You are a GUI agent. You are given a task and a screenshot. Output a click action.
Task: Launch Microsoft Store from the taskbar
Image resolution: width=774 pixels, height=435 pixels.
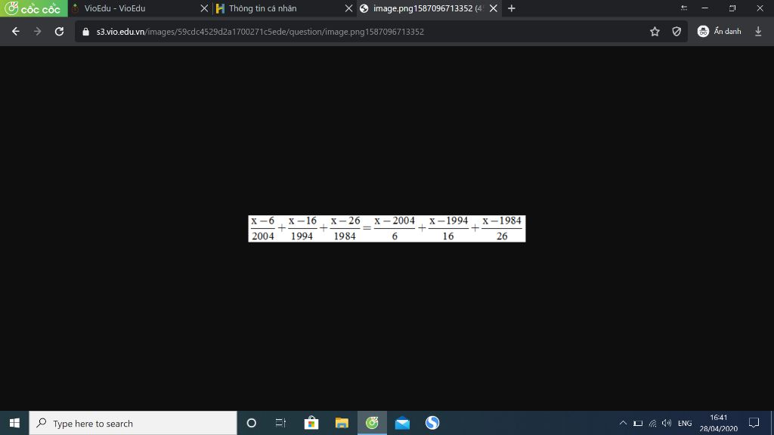(311, 423)
